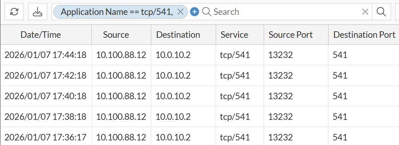Click destination 10.0.10.2 in the 17:42:18 row
This screenshot has width=399, height=145.
tap(173, 76)
